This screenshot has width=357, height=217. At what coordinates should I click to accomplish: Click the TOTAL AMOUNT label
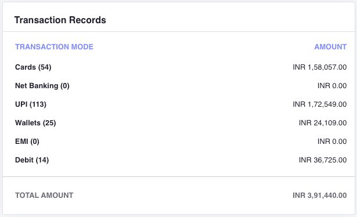pos(44,196)
